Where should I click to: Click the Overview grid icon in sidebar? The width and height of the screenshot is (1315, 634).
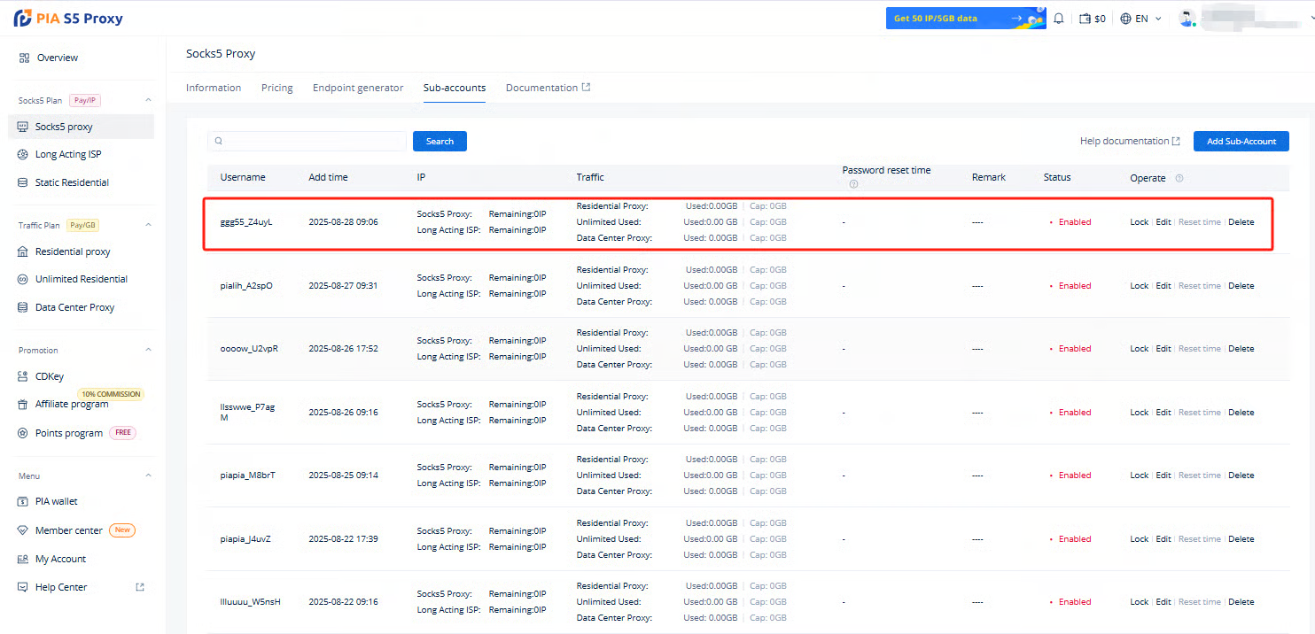click(x=24, y=58)
